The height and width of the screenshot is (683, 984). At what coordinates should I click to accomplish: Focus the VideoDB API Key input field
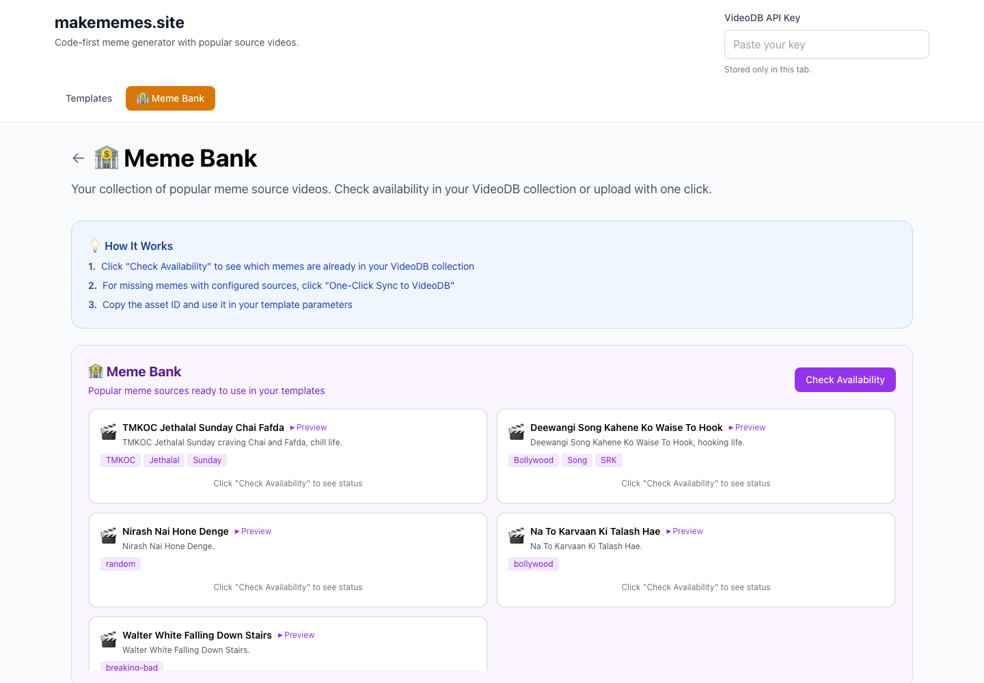point(826,44)
